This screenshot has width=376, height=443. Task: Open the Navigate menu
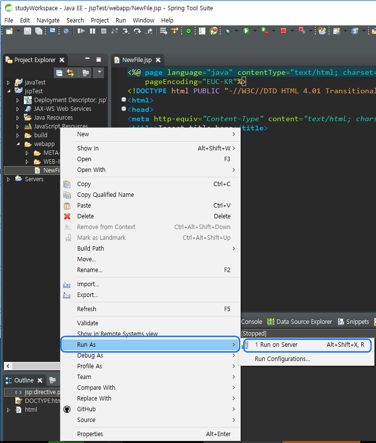pyautogui.click(x=48, y=21)
